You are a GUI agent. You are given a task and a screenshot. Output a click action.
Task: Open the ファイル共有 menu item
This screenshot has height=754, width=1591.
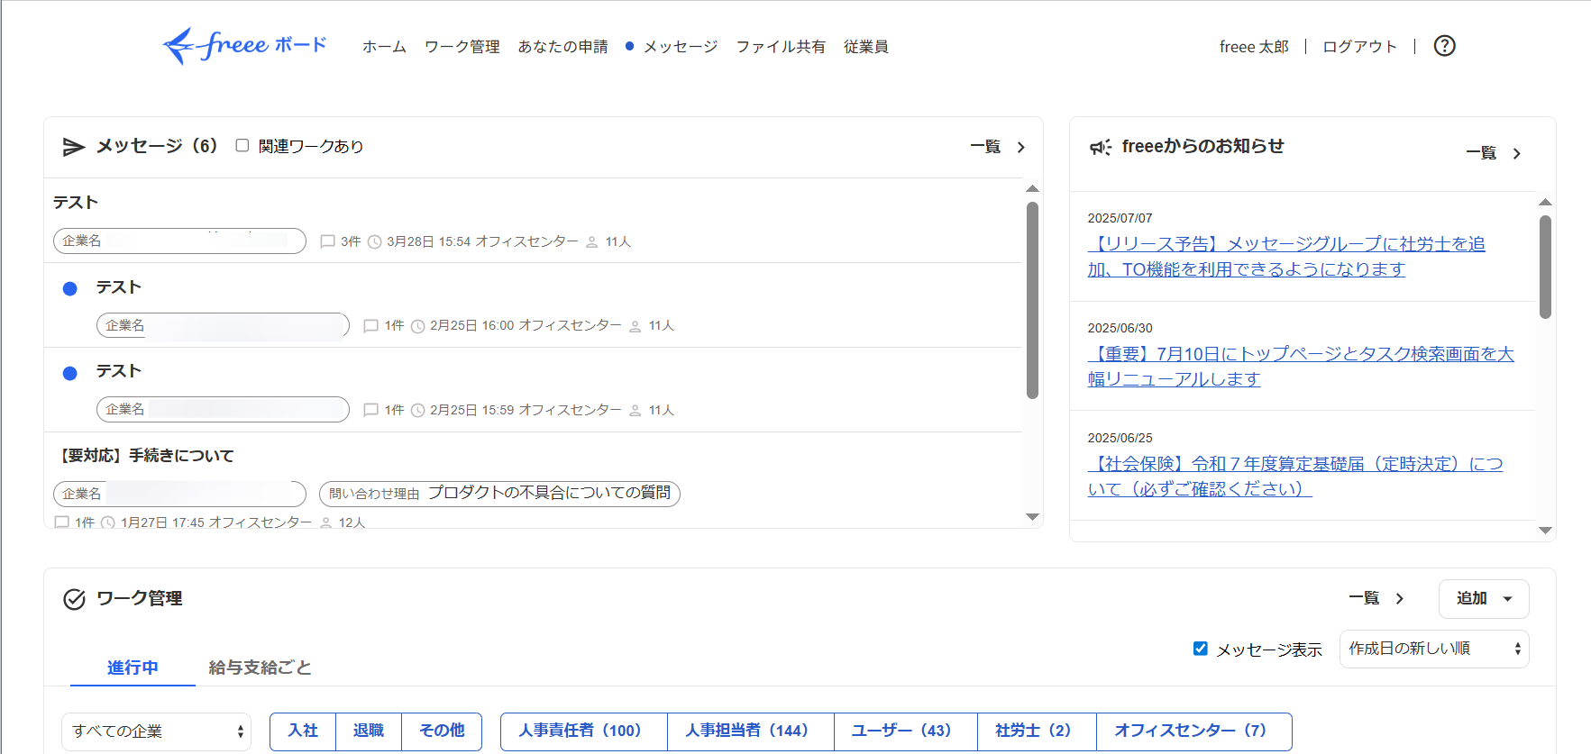pos(781,47)
